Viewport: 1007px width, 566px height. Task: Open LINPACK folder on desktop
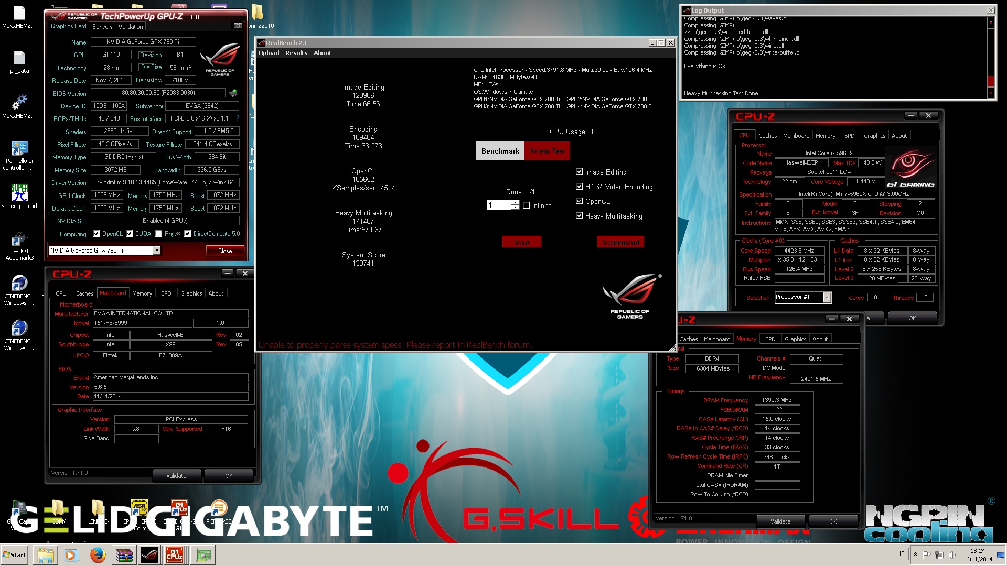pyautogui.click(x=98, y=511)
